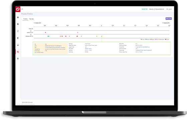This screenshot has width=187, height=120.
Task: Click the red Registry legend swatch
Action: click(x=151, y=40)
